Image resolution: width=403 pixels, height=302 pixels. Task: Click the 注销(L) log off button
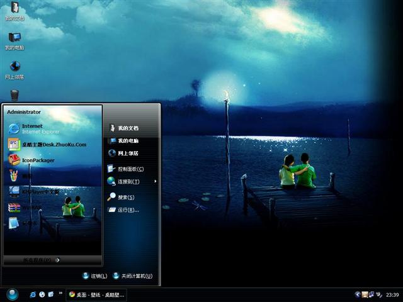click(x=95, y=276)
